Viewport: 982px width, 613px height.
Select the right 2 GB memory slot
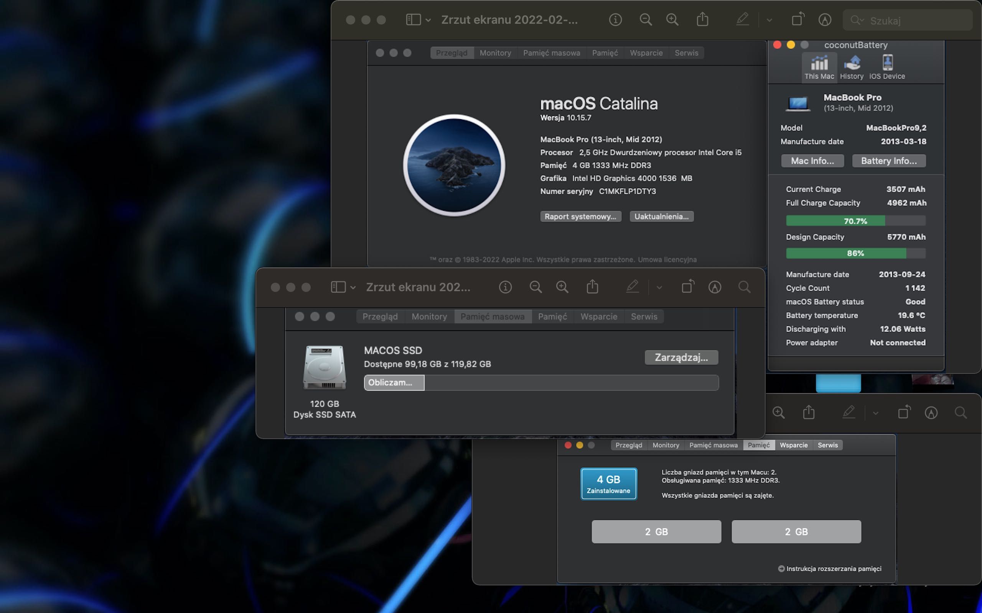pyautogui.click(x=796, y=531)
